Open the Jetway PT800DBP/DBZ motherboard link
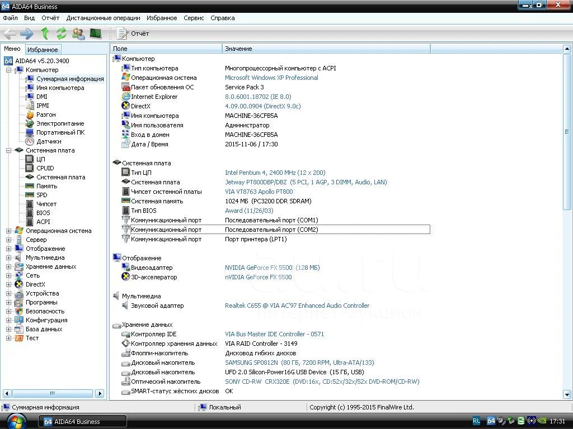This screenshot has width=573, height=429. point(306,182)
